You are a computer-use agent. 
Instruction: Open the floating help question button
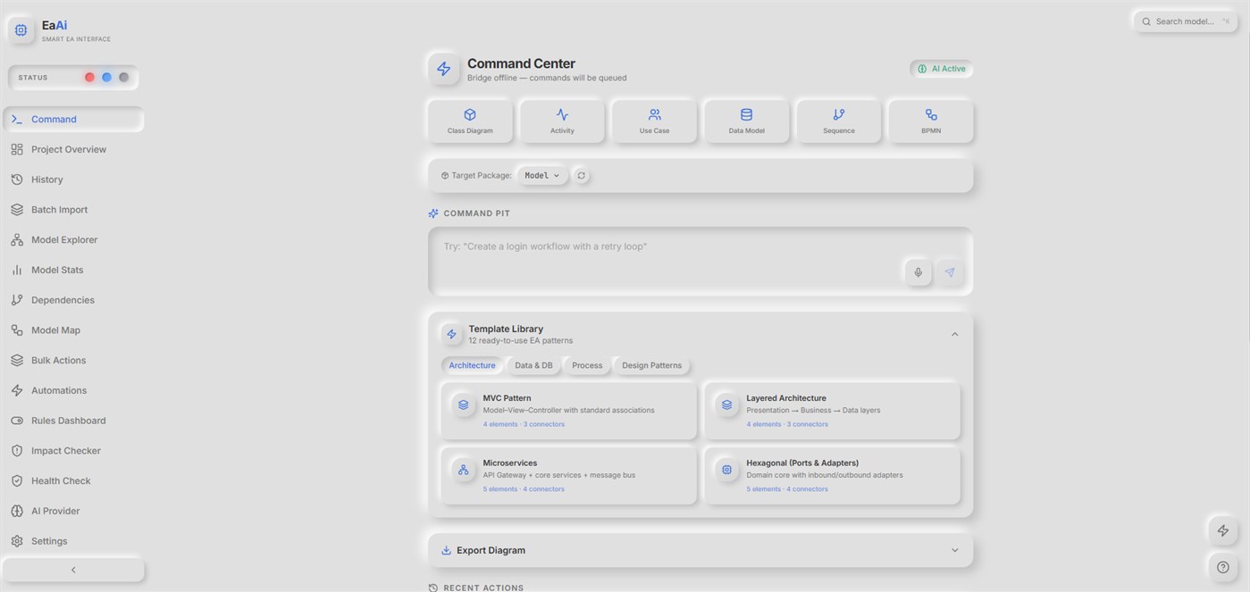click(x=1223, y=567)
